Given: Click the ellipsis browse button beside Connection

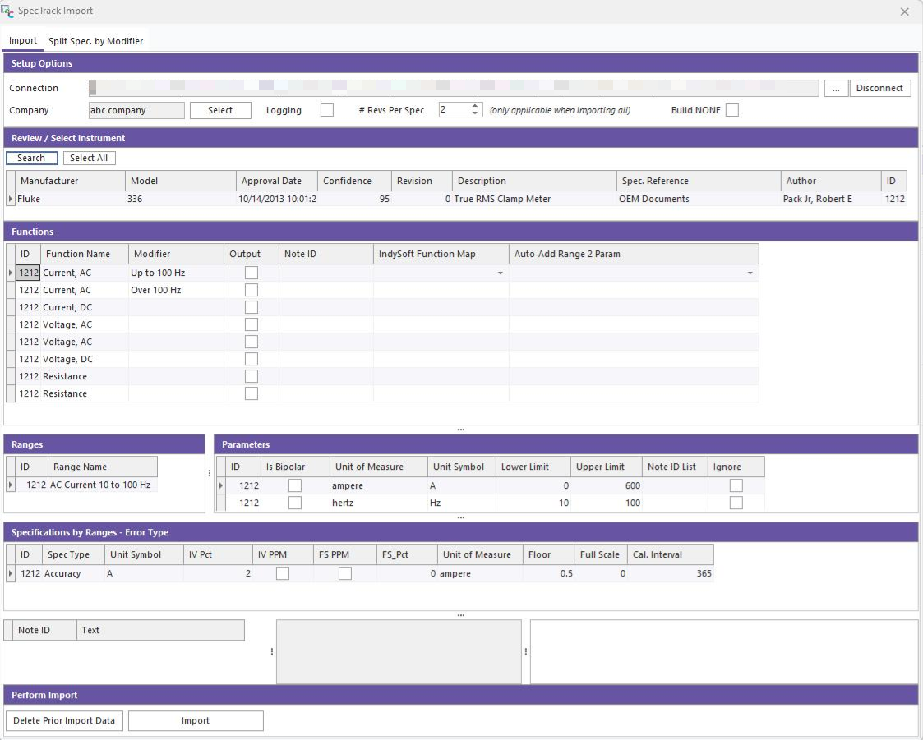Looking at the screenshot, I should 835,89.
